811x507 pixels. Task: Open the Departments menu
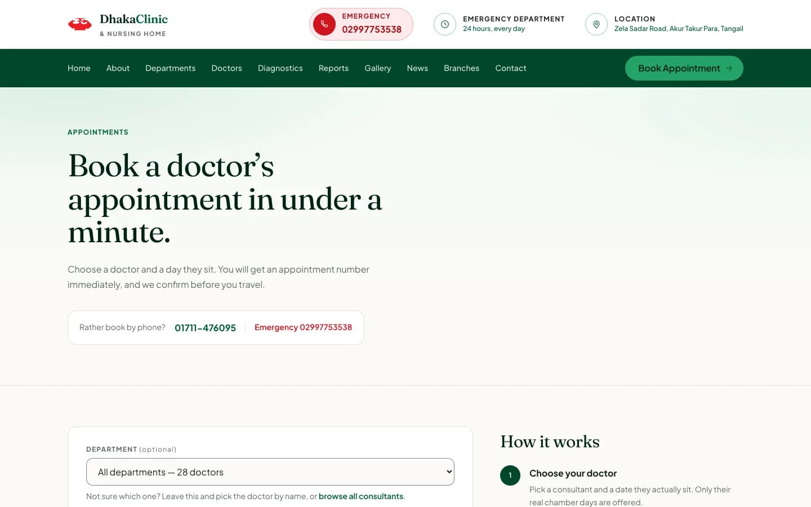tap(171, 68)
